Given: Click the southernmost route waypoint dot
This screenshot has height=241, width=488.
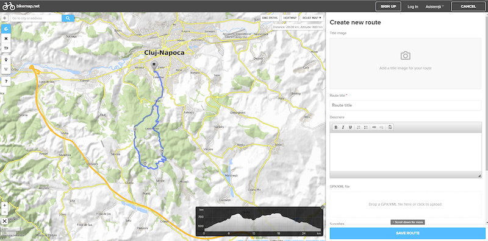Looking at the screenshot, I should tap(145, 162).
